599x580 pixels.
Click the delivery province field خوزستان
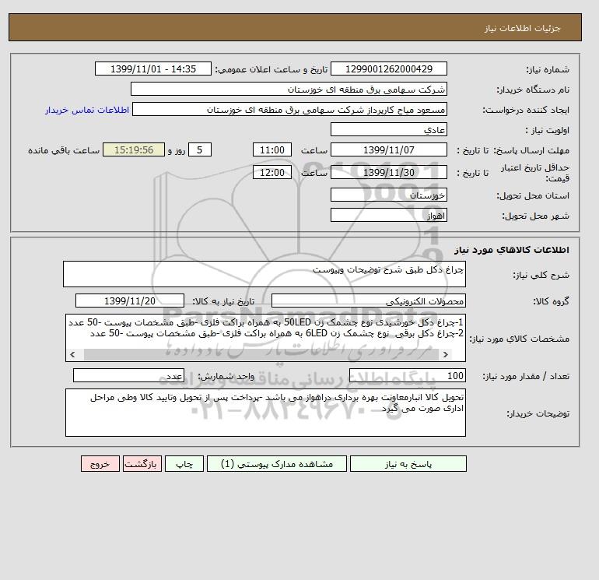(388, 195)
